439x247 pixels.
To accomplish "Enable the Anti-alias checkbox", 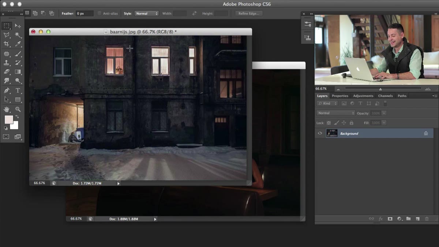I will click(x=100, y=14).
